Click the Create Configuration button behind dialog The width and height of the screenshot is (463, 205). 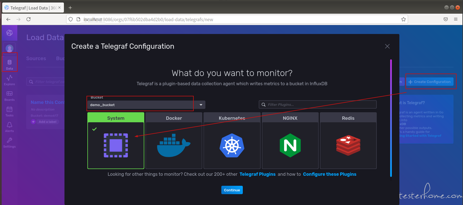click(430, 82)
